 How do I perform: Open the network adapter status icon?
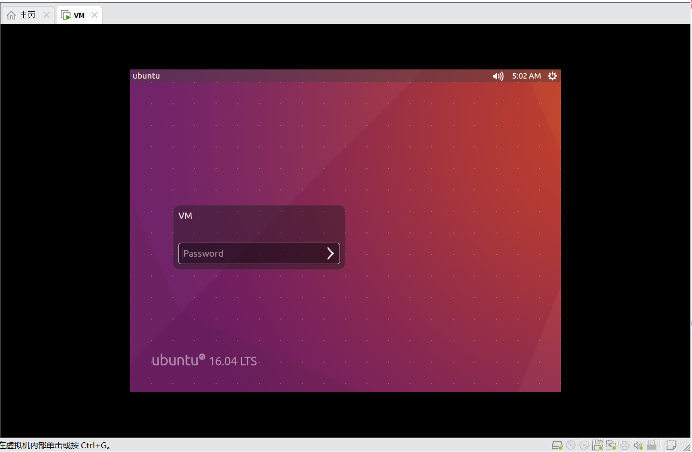coord(611,445)
